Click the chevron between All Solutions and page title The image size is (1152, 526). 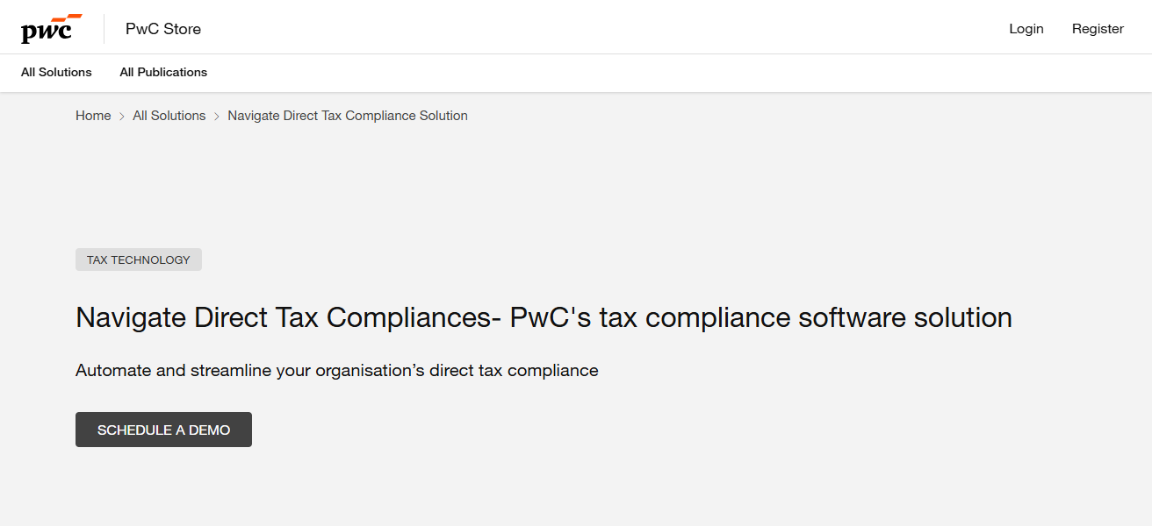[215, 115]
